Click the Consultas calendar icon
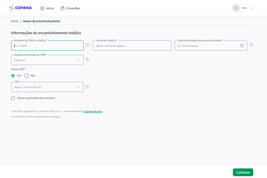The height and width of the screenshot is (178, 267). [62, 8]
